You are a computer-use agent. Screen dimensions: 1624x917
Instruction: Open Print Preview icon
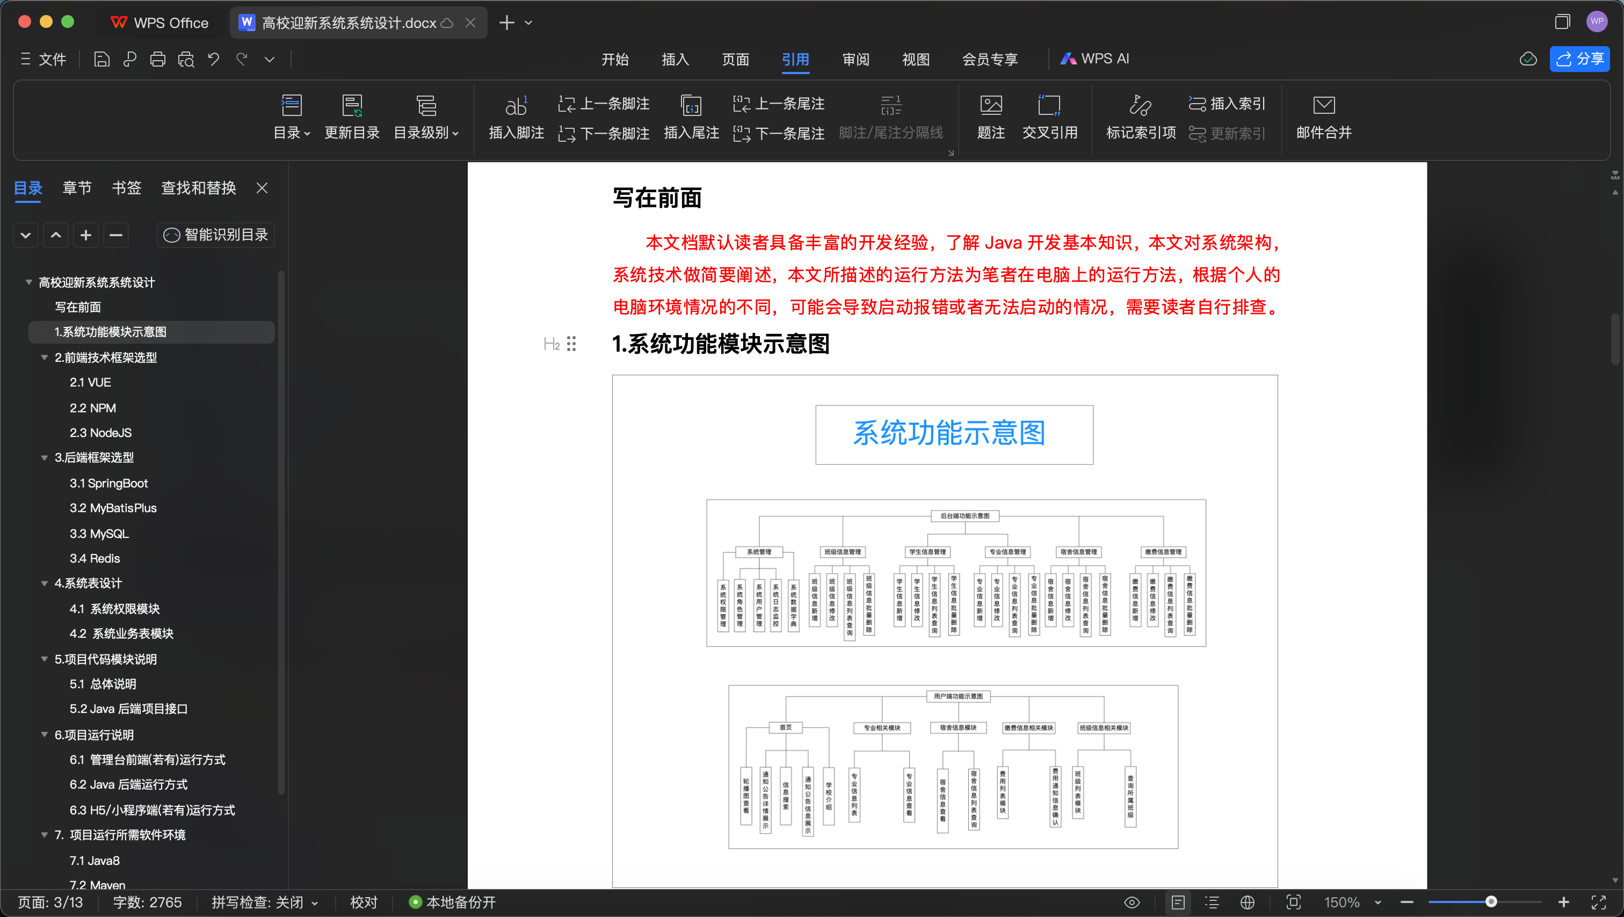click(x=186, y=59)
